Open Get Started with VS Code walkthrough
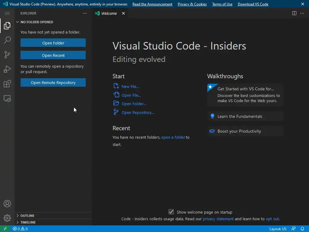This screenshot has height=232, width=309. point(245,95)
